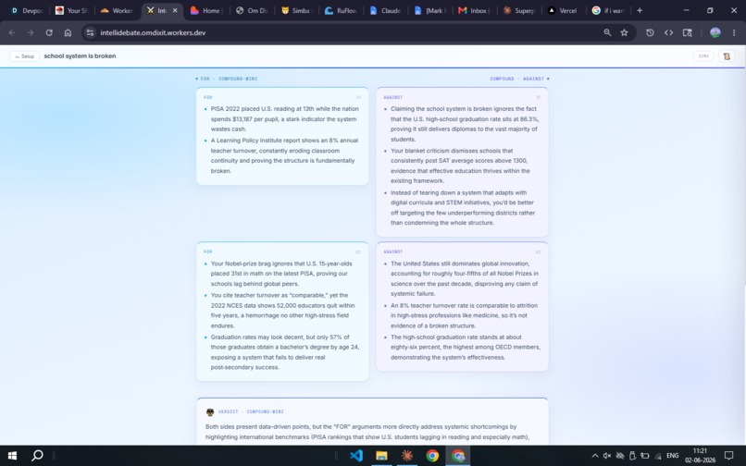Select the AGAINST card about global innovation
Viewport: 746px width, 466px height.
pos(462,307)
